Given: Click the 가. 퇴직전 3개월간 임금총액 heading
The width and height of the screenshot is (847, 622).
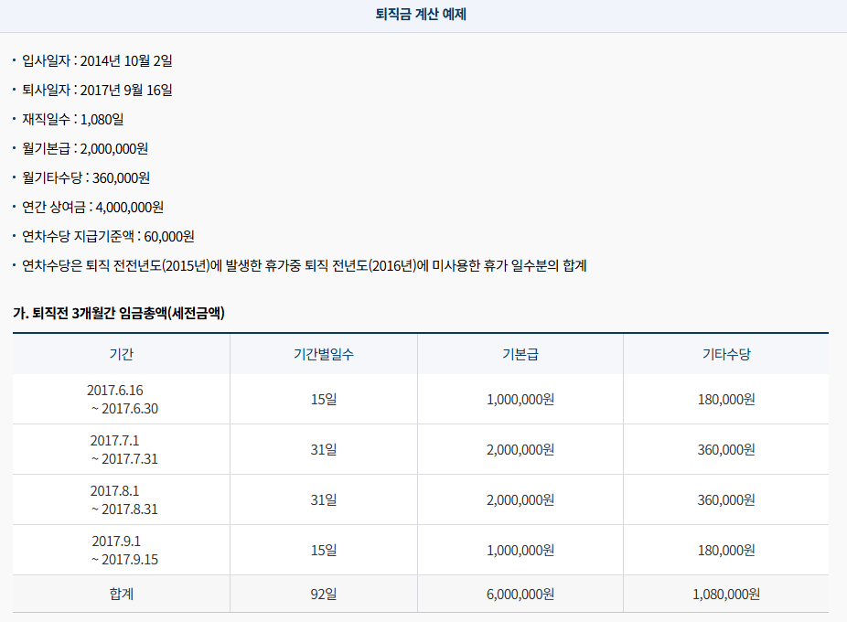Looking at the screenshot, I should click(x=119, y=313).
